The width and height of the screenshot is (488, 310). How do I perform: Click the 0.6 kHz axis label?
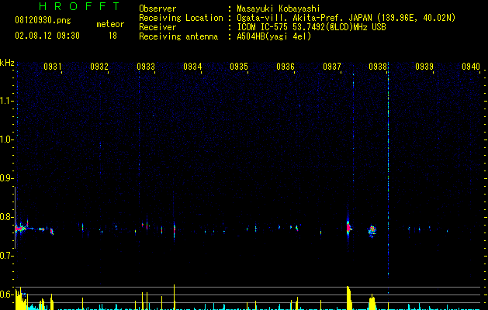[x=6, y=294]
